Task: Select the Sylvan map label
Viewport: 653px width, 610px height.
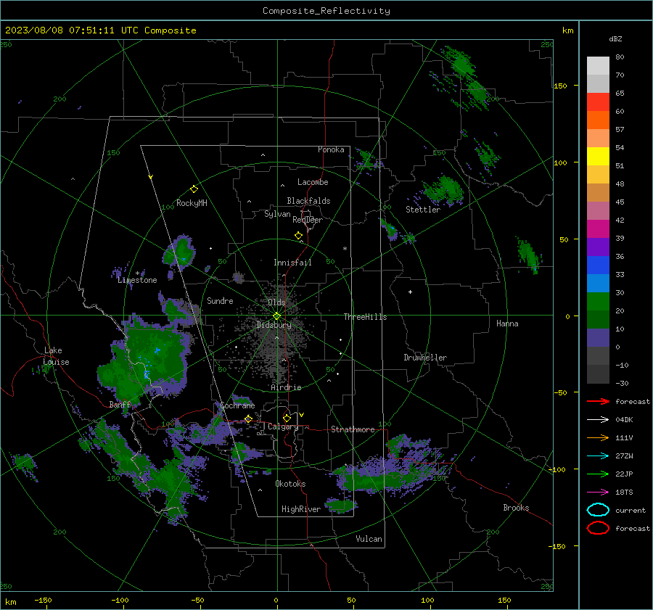Action: coord(277,214)
